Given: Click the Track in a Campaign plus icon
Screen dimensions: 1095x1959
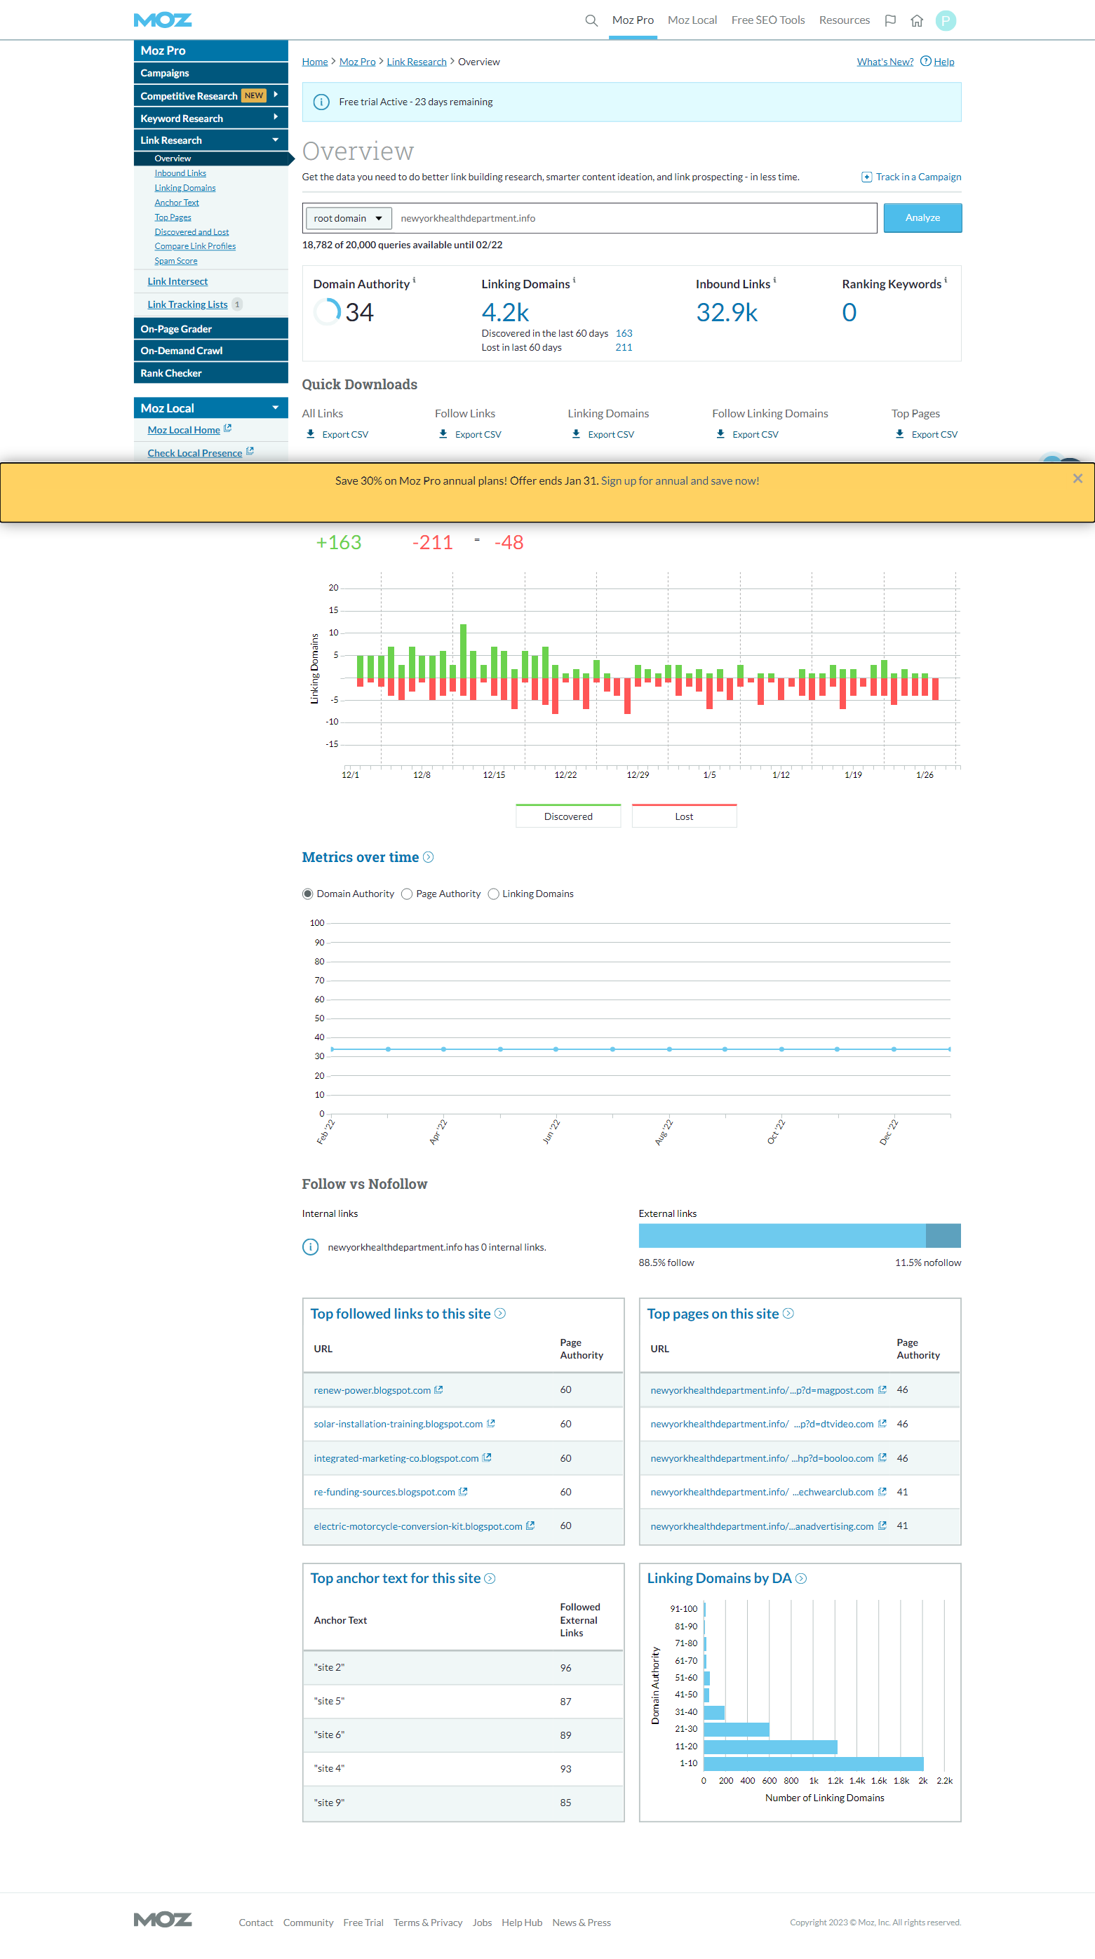Looking at the screenshot, I should click(x=866, y=177).
